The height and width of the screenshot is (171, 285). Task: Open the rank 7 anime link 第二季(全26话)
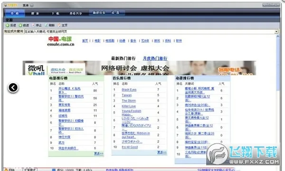199,135
